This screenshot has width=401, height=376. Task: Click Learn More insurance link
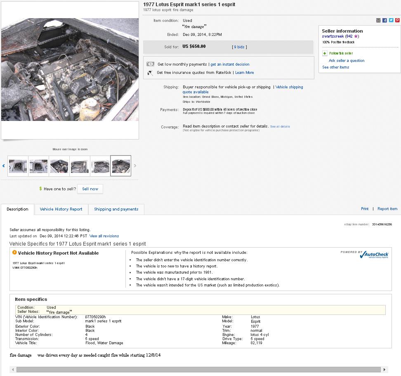[x=245, y=73]
